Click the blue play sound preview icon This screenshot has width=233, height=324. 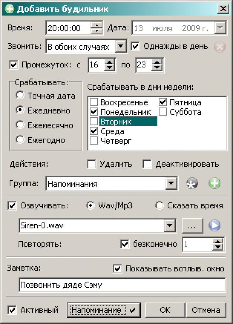coord(214,225)
